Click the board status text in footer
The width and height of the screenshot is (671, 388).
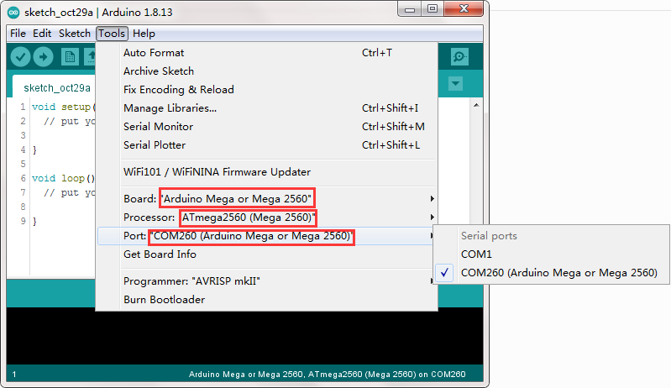click(327, 375)
